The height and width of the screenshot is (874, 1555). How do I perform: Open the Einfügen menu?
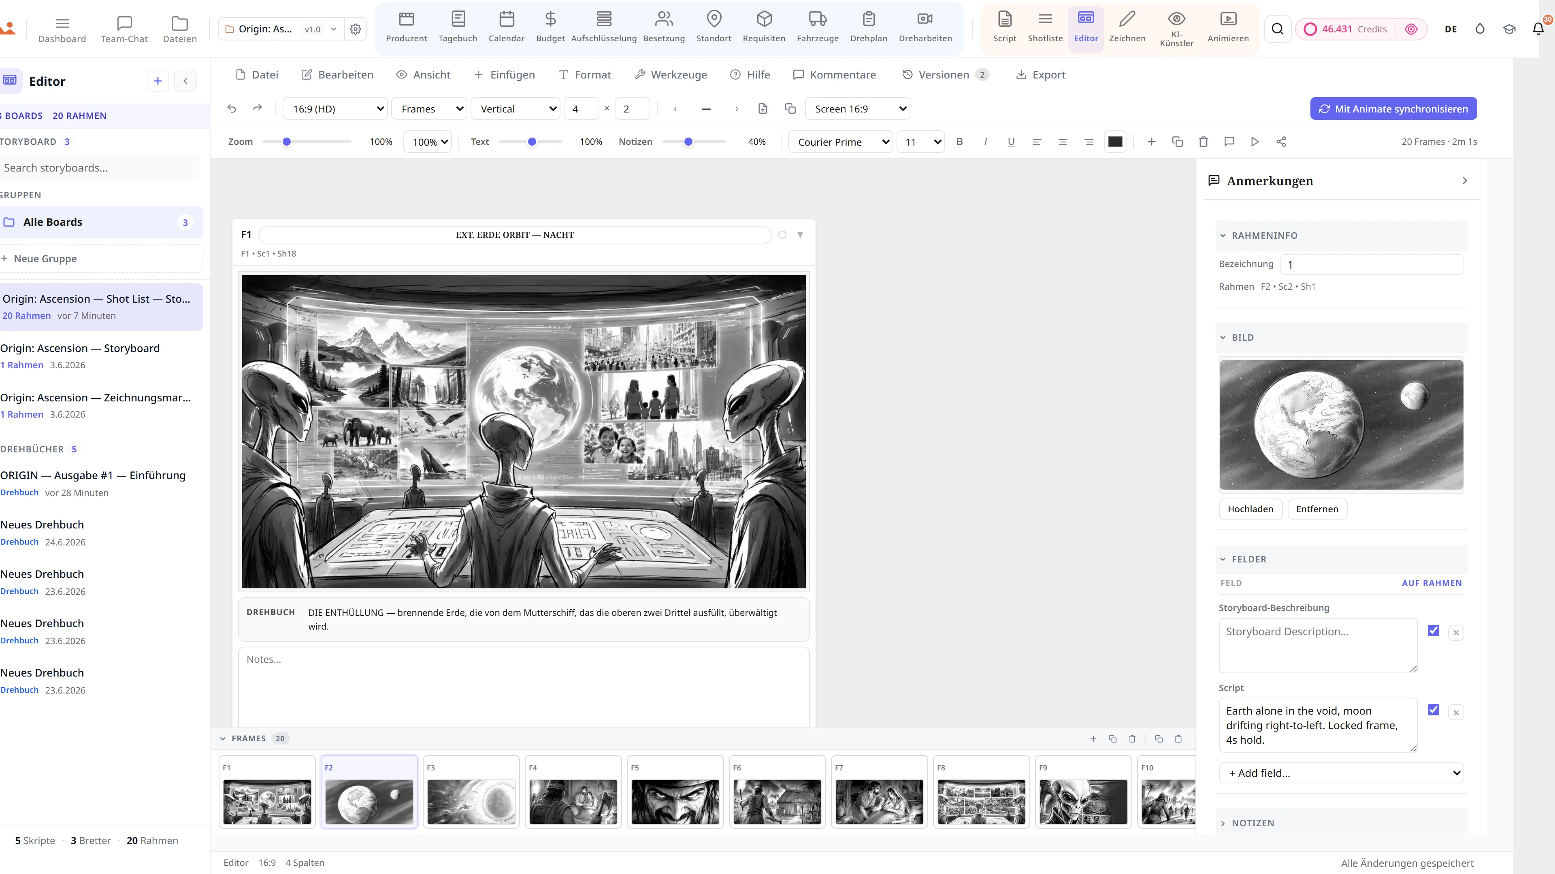pyautogui.click(x=504, y=75)
